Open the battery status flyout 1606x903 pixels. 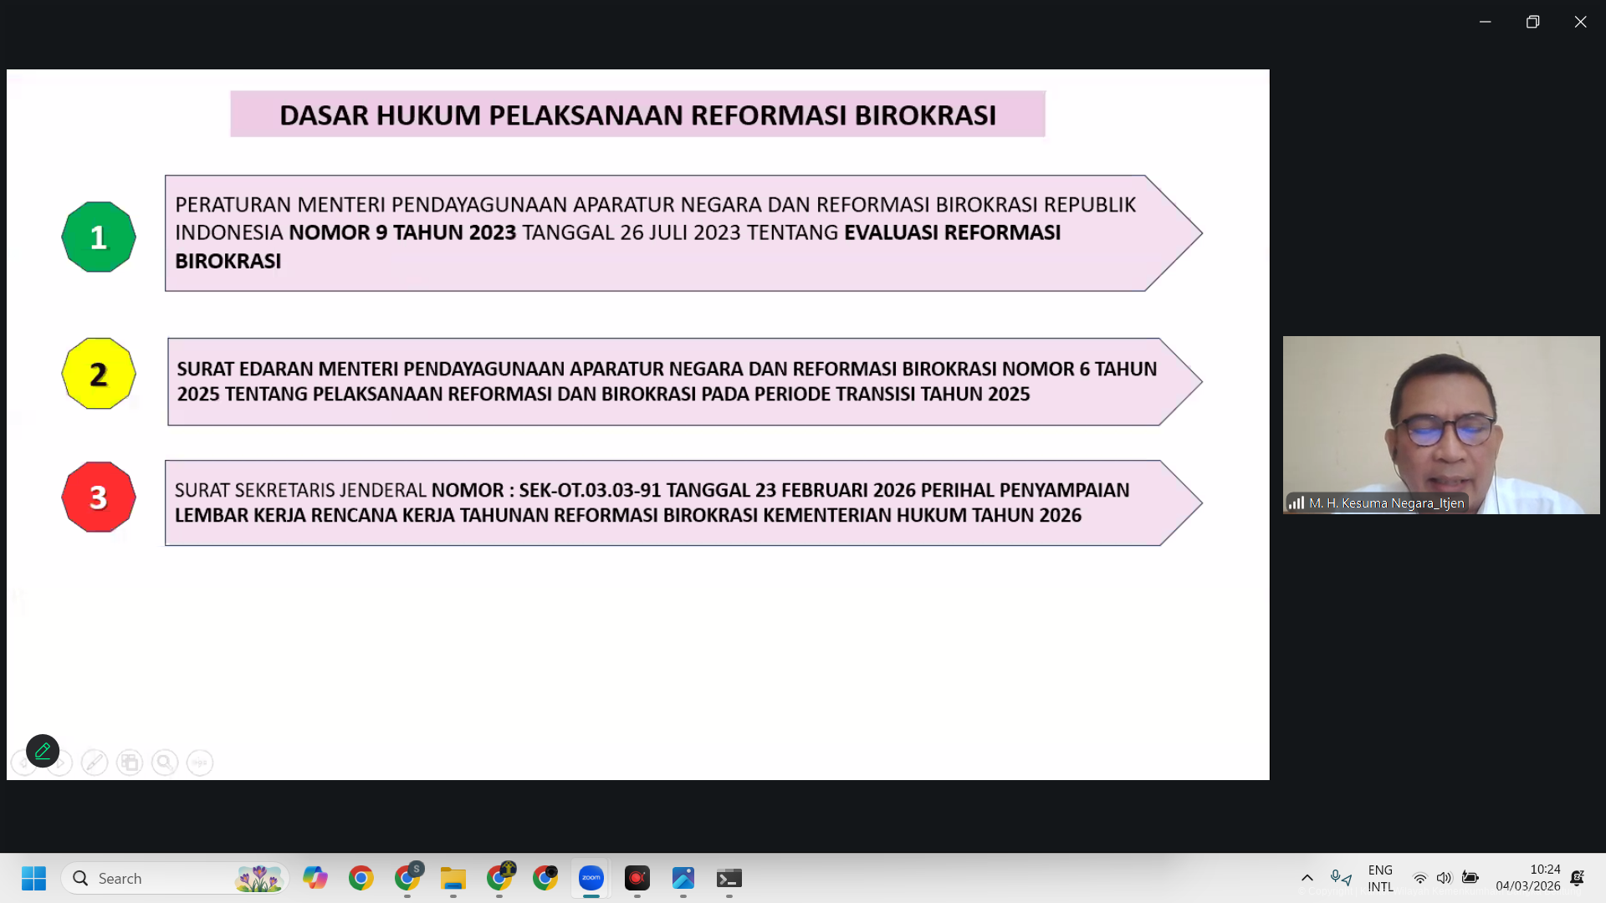coord(1470,878)
